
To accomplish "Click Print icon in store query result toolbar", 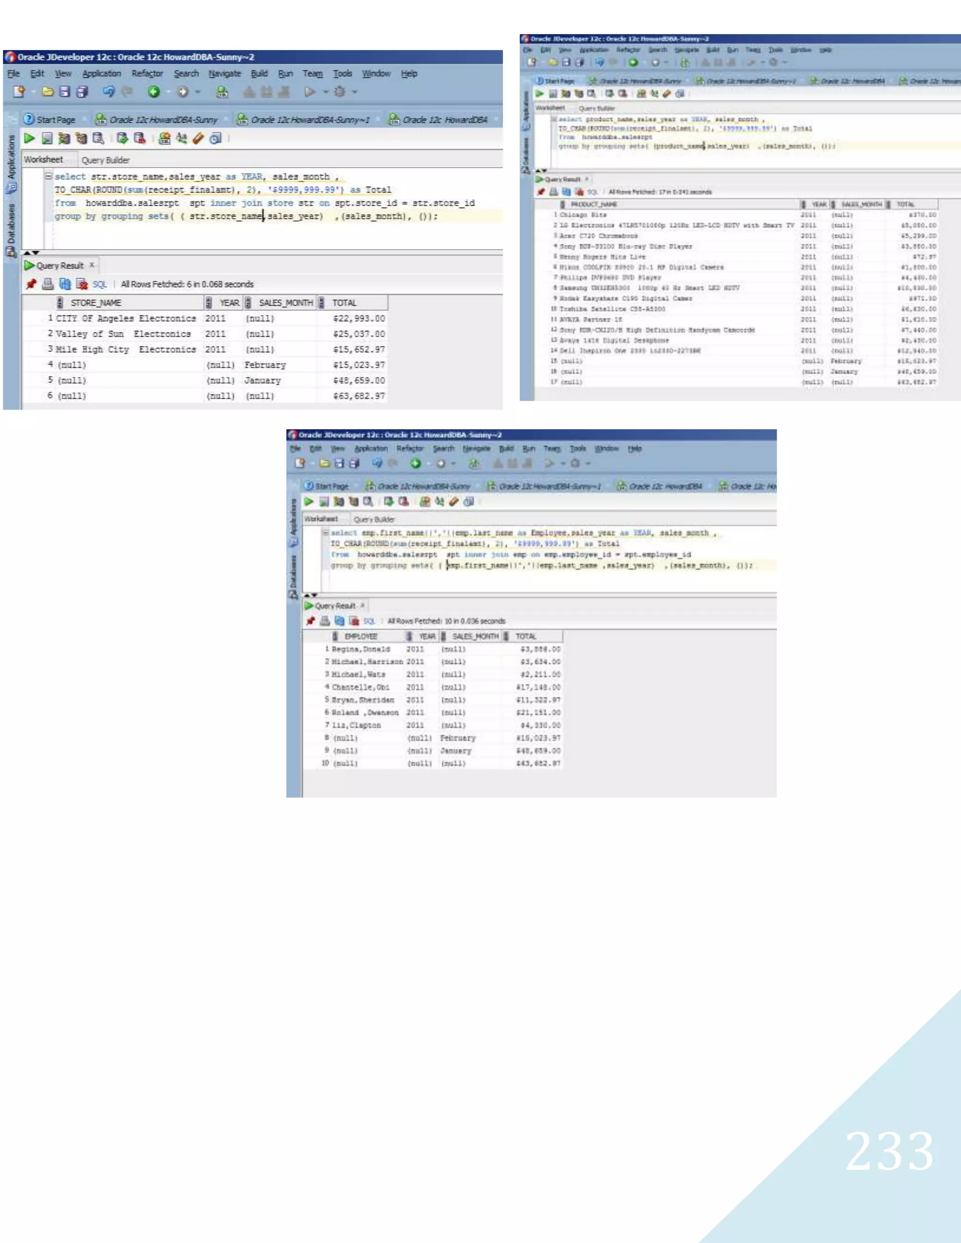I will click(48, 283).
